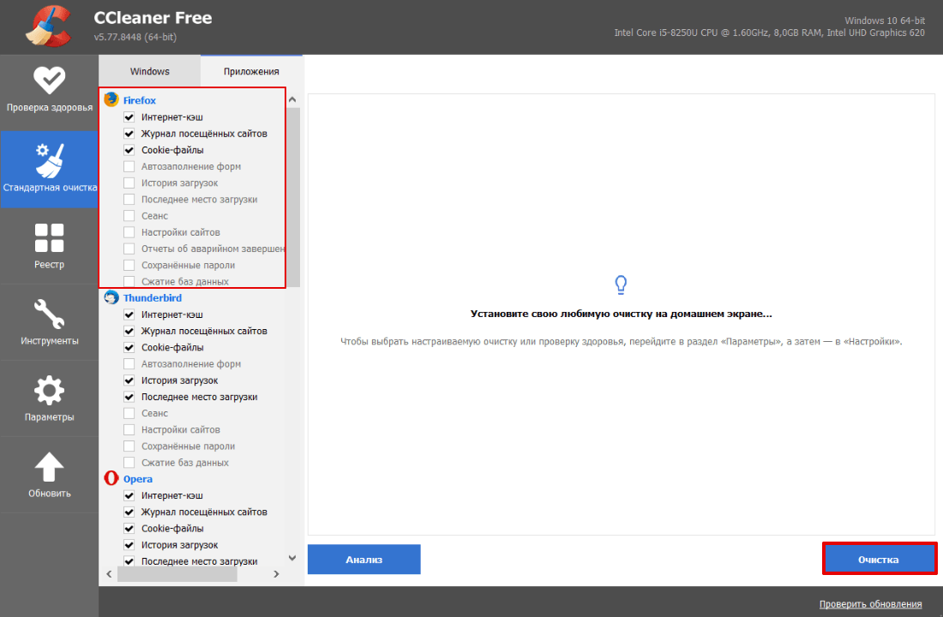The height and width of the screenshot is (617, 943).
Task: Click the Thunderbird application icon
Action: (111, 297)
